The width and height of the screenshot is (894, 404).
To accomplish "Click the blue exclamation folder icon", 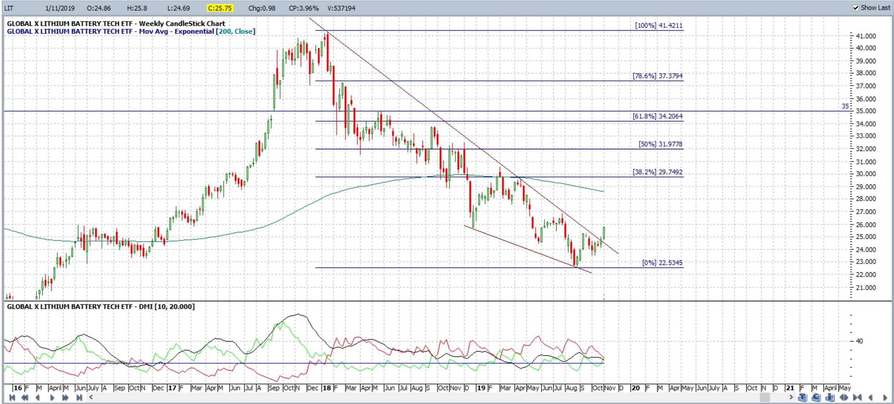I will 830,397.
